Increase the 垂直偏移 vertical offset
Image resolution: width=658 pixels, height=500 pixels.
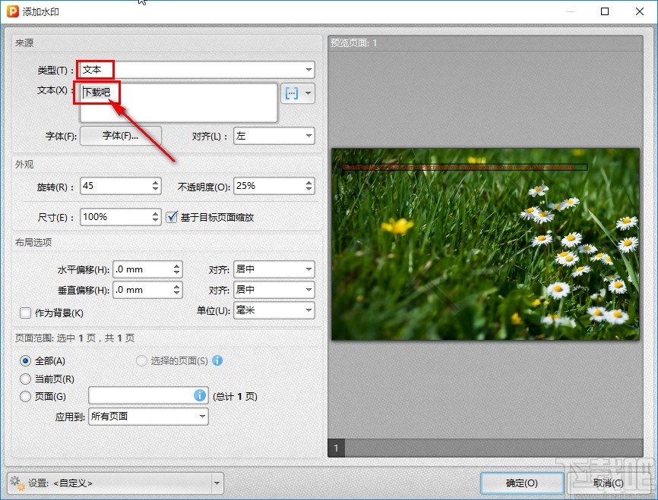pos(177,286)
